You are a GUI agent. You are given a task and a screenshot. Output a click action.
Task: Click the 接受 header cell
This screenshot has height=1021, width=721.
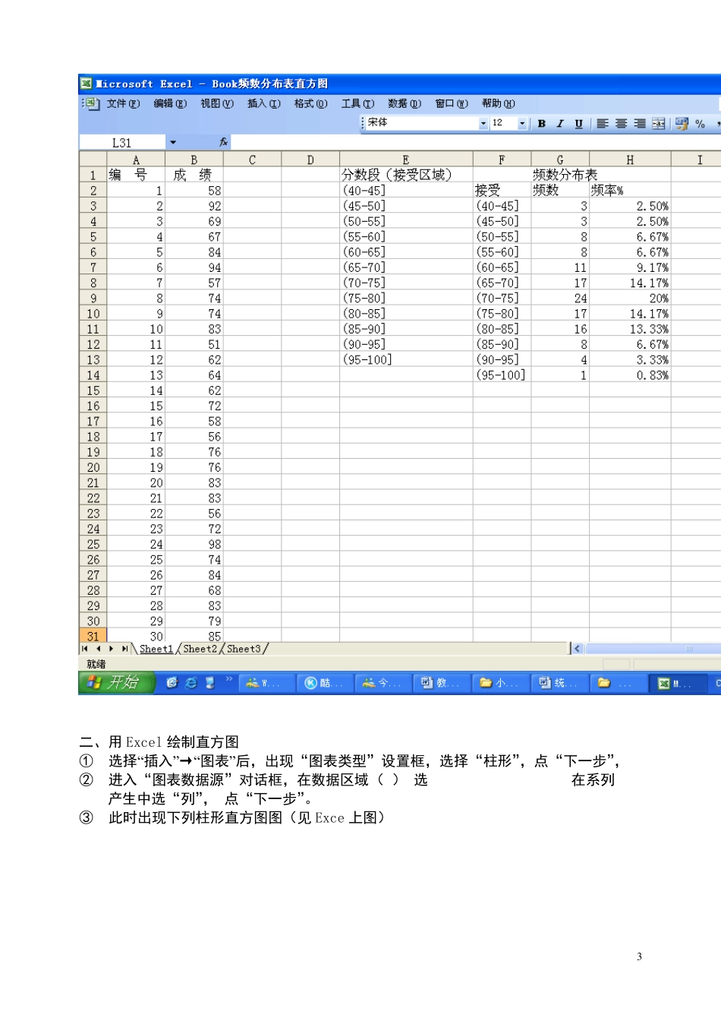click(x=502, y=190)
